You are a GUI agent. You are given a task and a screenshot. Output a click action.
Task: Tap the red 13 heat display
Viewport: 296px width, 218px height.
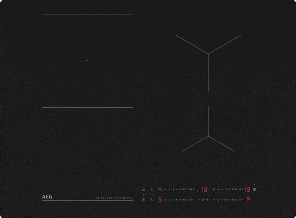(x=247, y=189)
